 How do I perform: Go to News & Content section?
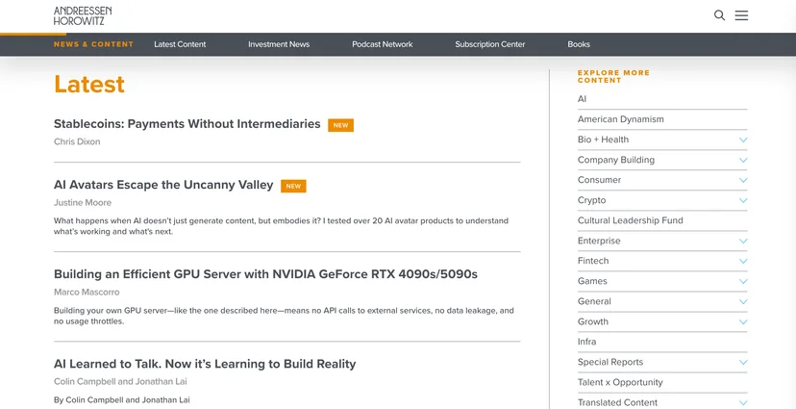pos(94,44)
